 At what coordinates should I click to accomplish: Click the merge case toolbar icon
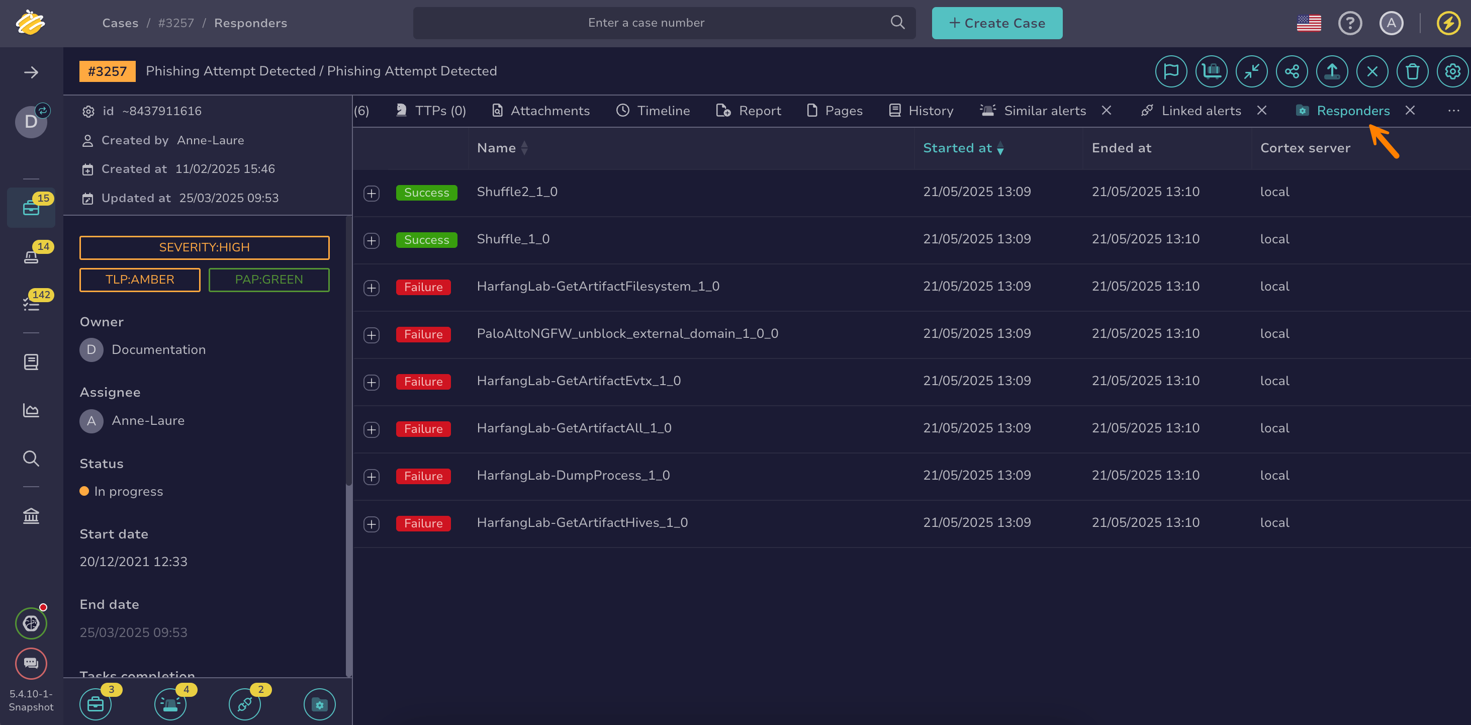pyautogui.click(x=1211, y=71)
